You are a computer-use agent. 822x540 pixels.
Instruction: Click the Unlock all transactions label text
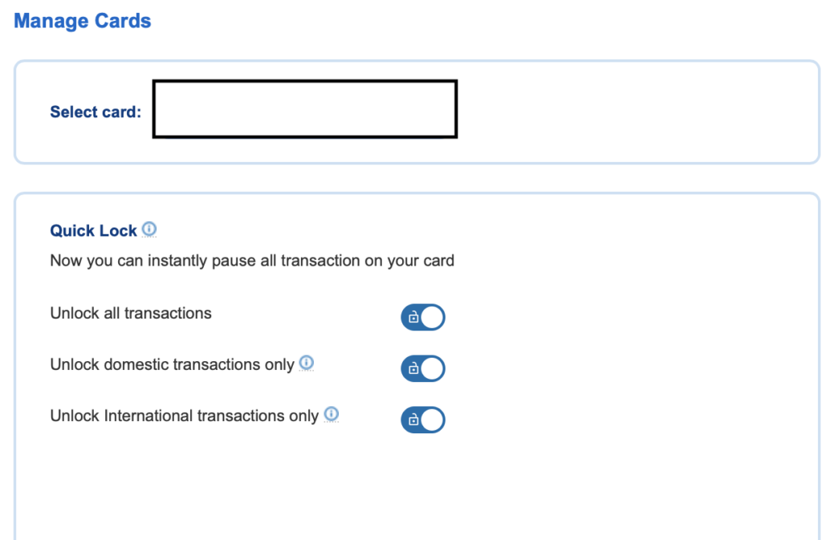tap(131, 313)
